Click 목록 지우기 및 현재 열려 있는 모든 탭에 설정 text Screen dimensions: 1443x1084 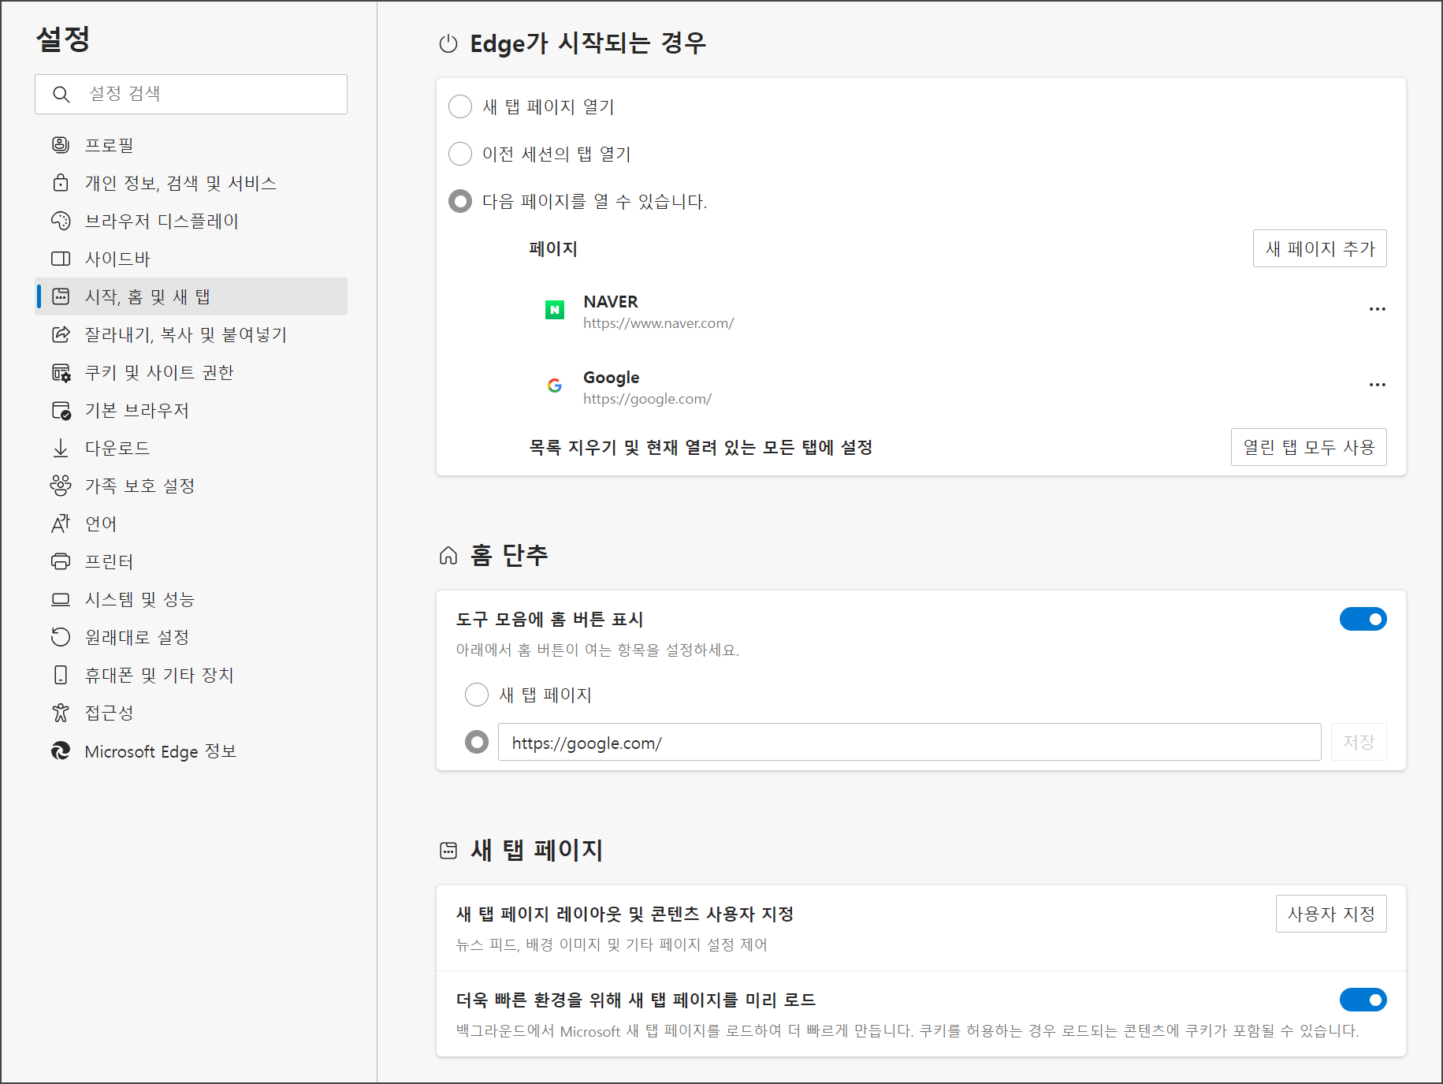point(701,447)
